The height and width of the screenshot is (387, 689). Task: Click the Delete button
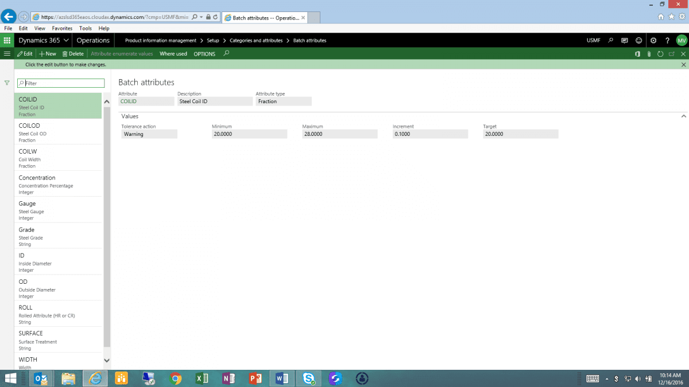(x=73, y=53)
